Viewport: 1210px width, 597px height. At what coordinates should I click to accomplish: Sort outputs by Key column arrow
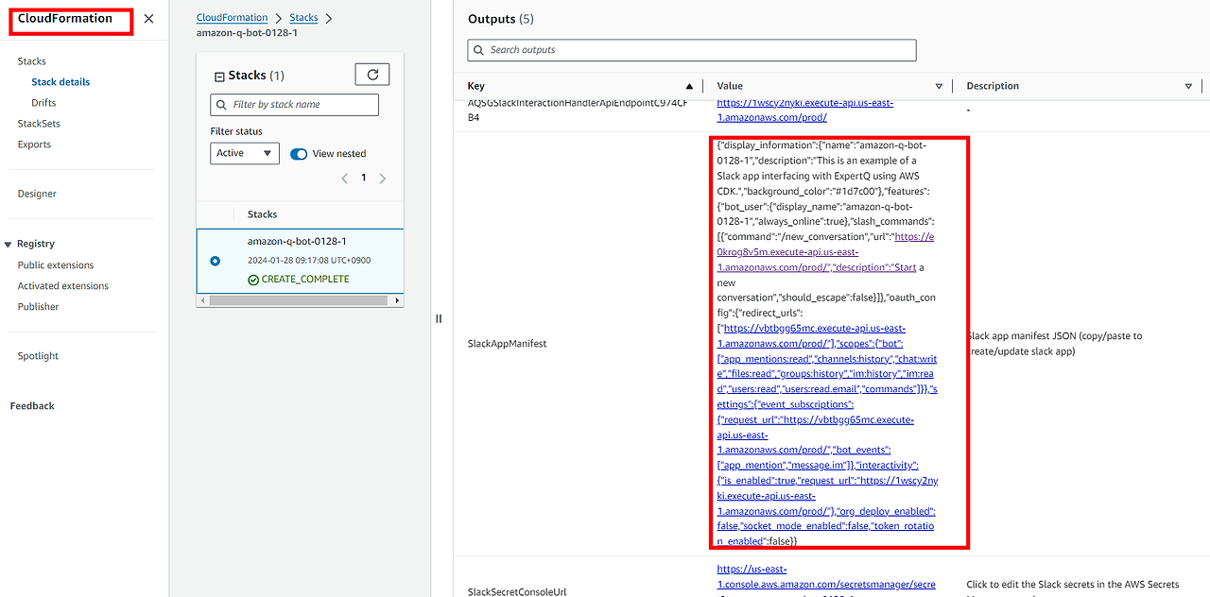pyautogui.click(x=689, y=86)
